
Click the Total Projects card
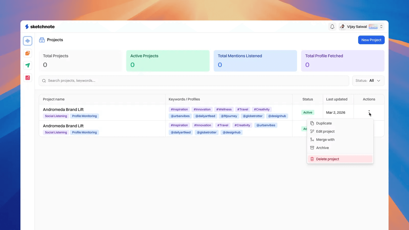80,61
